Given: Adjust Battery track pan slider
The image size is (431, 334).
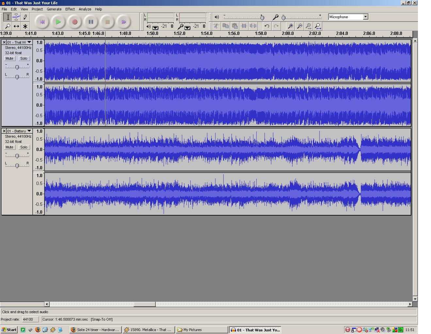Looking at the screenshot, I should click(x=17, y=166).
